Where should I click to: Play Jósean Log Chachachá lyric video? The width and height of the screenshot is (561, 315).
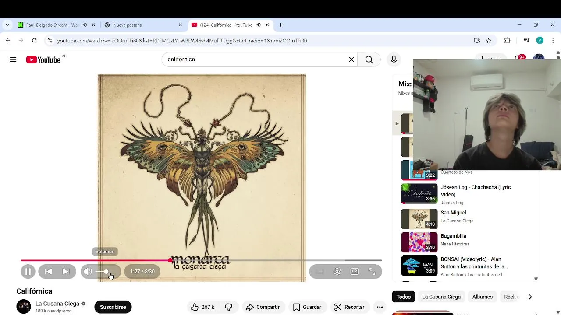click(476, 191)
